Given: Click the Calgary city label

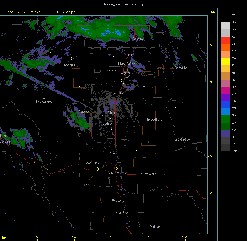Looking at the screenshot, I should (x=115, y=173).
